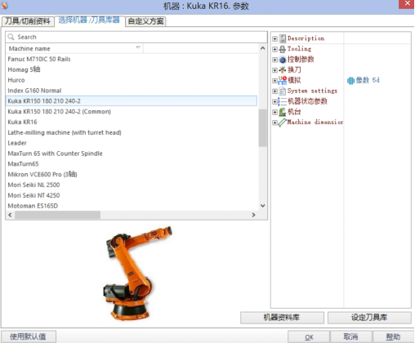Confirm with the OK button
The height and width of the screenshot is (343, 415).
pos(309,337)
